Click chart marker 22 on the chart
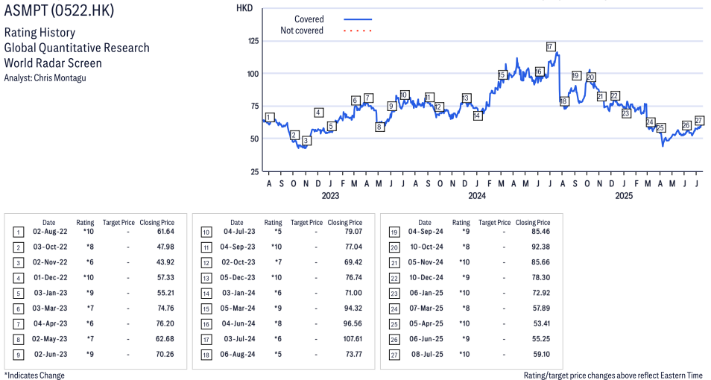The width and height of the screenshot is (711, 380). (615, 95)
